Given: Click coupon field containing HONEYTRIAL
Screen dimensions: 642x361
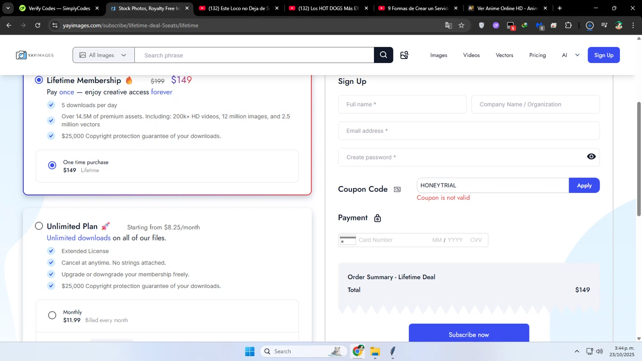Looking at the screenshot, I should coord(493,185).
